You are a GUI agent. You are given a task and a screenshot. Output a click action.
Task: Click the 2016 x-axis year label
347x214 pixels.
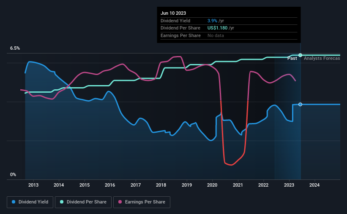pyautogui.click(x=110, y=185)
